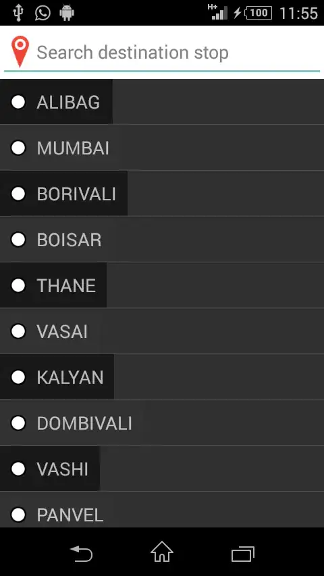The height and width of the screenshot is (576, 324).
Task: Select the MUMBAI radio button
Action: tap(18, 148)
